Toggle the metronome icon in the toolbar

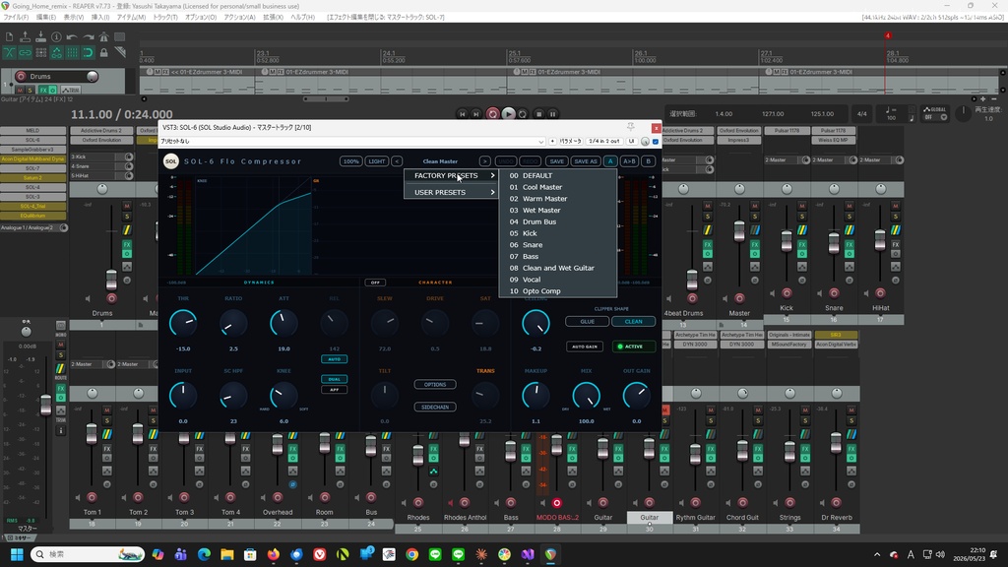click(x=103, y=36)
